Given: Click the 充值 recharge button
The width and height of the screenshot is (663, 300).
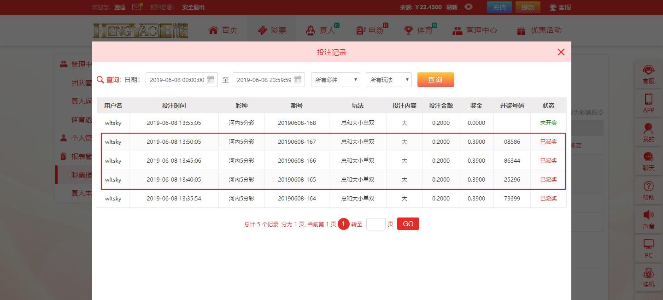Looking at the screenshot, I should pos(499,7).
